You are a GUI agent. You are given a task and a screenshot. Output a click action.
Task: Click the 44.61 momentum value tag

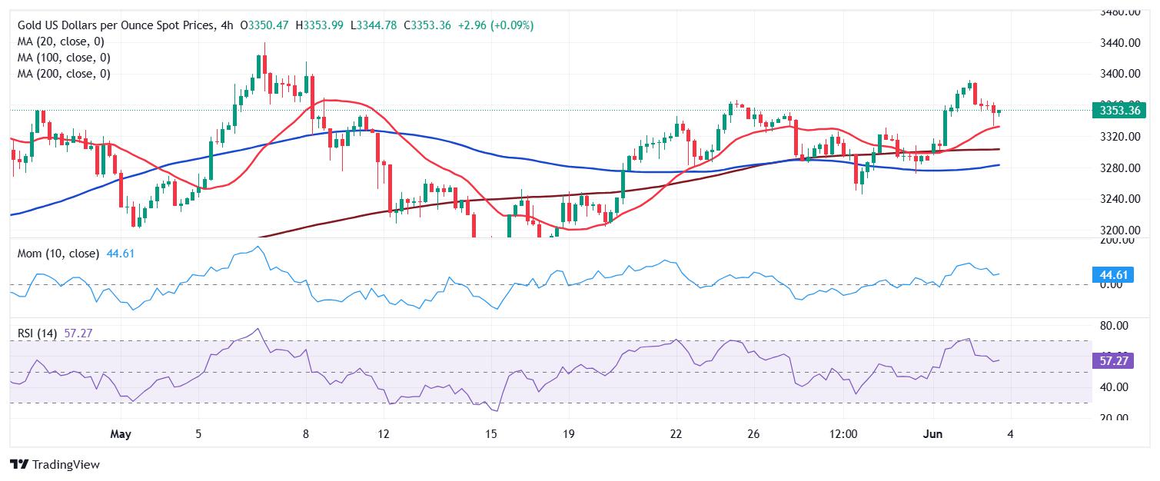1112,273
